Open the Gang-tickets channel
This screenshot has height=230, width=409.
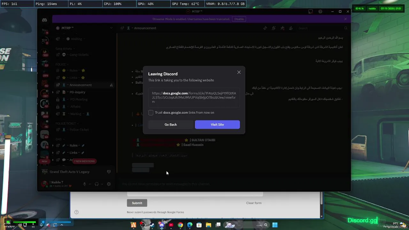79,55
